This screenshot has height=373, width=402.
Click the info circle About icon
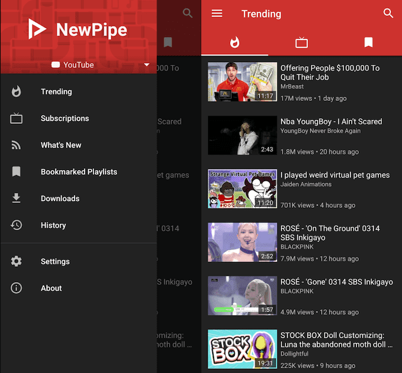click(x=16, y=288)
